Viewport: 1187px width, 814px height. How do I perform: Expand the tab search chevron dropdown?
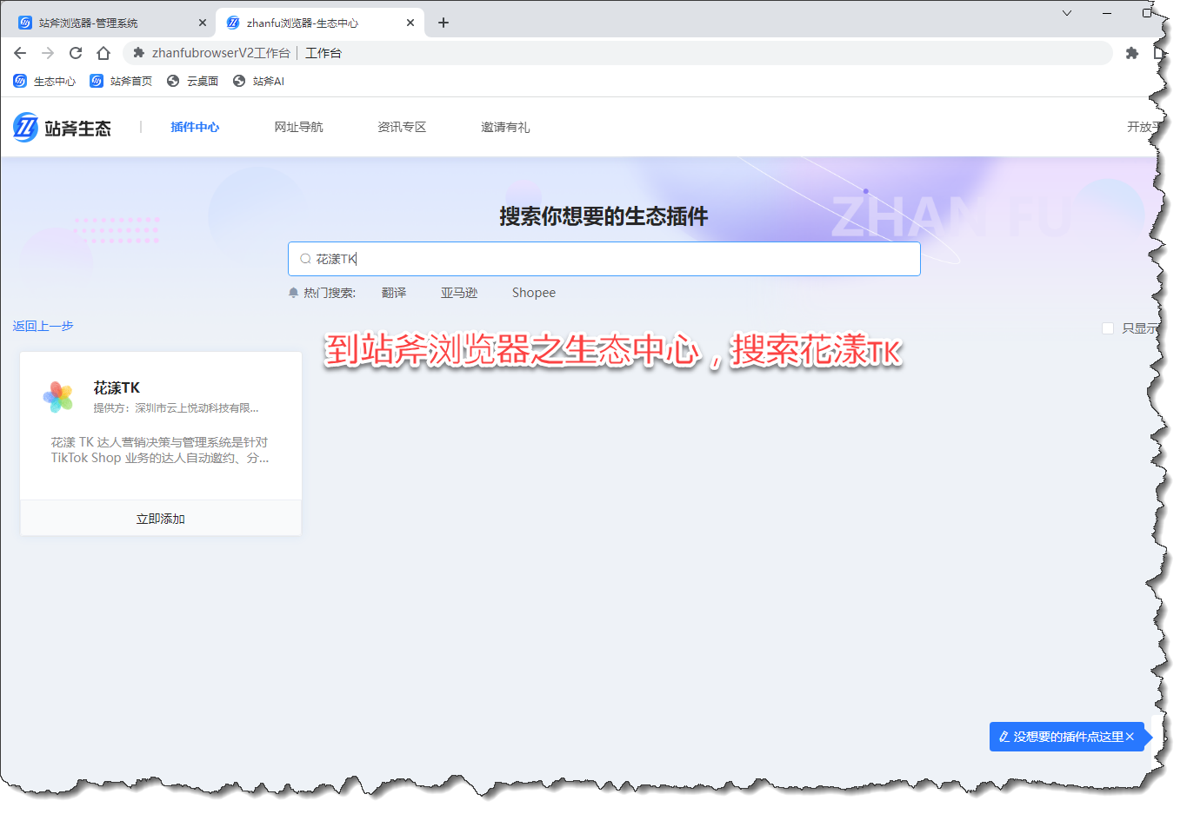tap(1067, 13)
